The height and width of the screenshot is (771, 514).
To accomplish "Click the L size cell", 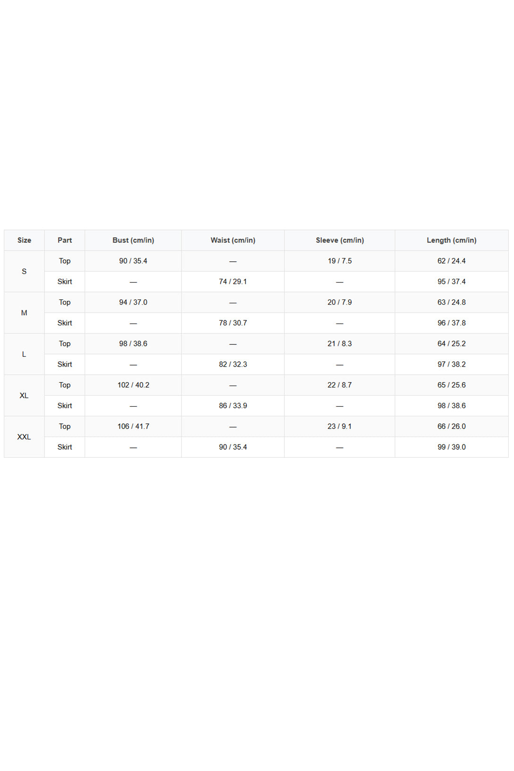I will [24, 354].
